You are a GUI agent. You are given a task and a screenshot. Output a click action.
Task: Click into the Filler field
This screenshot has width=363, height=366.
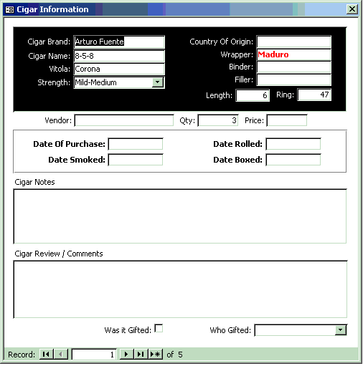pyautogui.click(x=294, y=80)
